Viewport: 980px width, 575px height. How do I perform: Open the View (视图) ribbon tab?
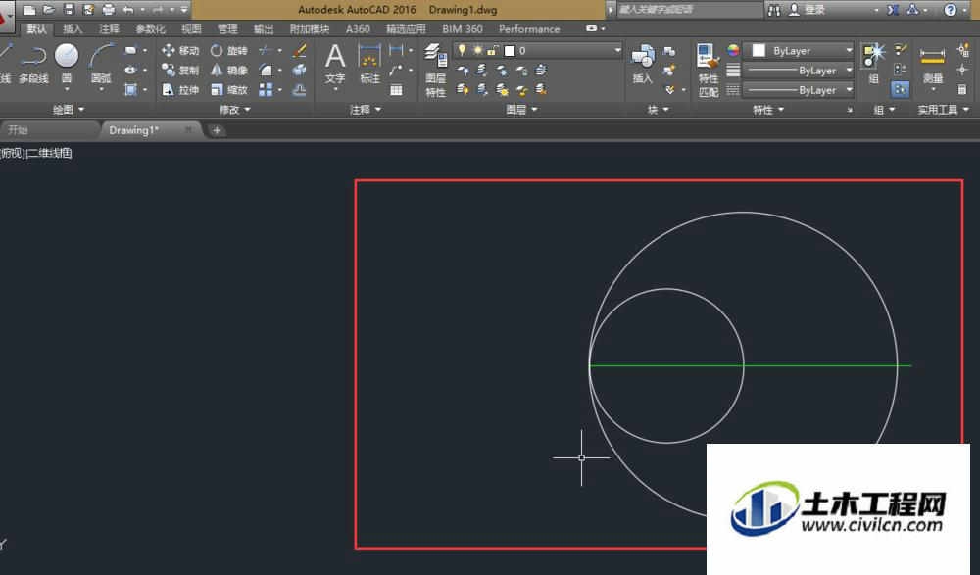tap(191, 29)
